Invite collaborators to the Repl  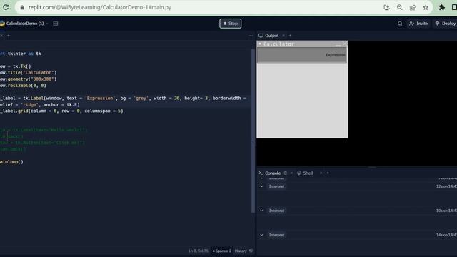418,24
